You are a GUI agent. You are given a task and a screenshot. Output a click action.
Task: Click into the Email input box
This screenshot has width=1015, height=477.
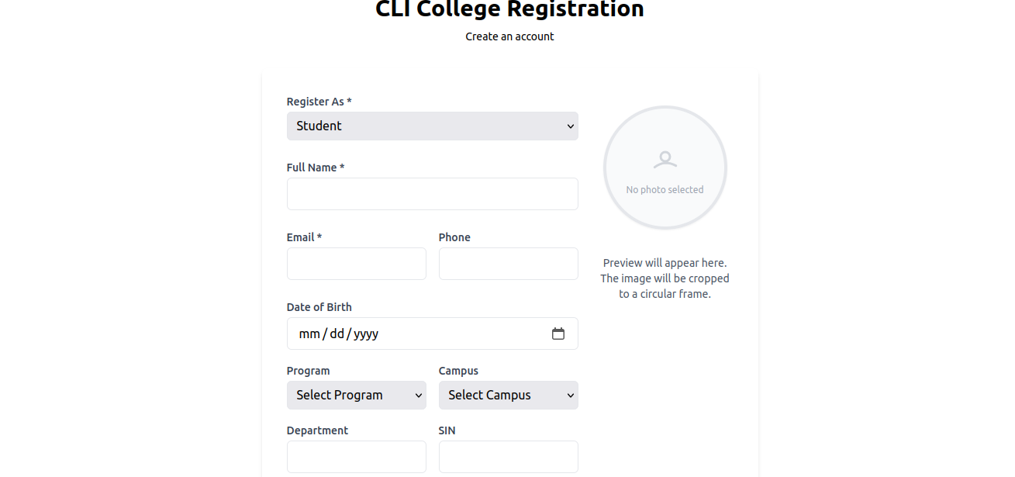(x=356, y=264)
